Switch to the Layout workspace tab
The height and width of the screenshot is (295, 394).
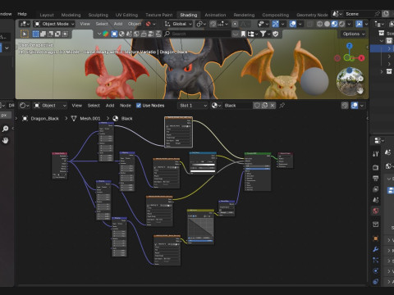[47, 15]
